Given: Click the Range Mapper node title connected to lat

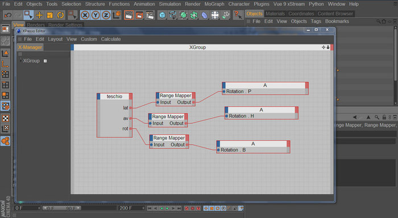Looking at the screenshot, I should [175, 95].
